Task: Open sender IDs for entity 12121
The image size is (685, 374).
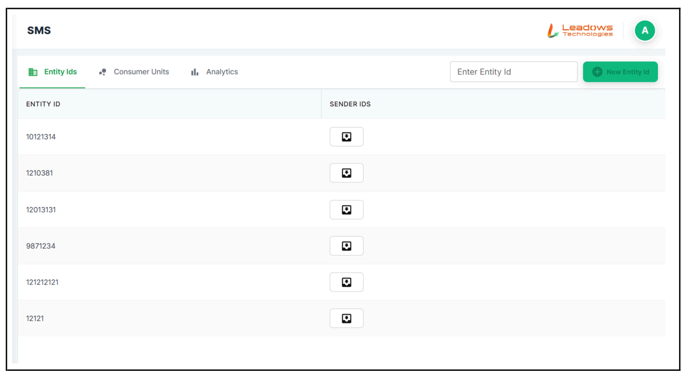Action: click(346, 318)
